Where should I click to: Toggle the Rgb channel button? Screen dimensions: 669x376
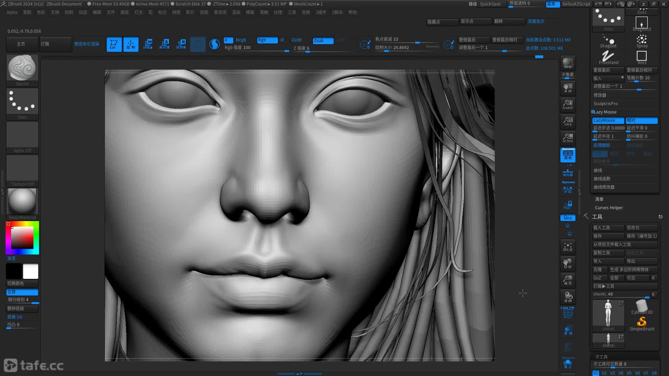coord(267,40)
